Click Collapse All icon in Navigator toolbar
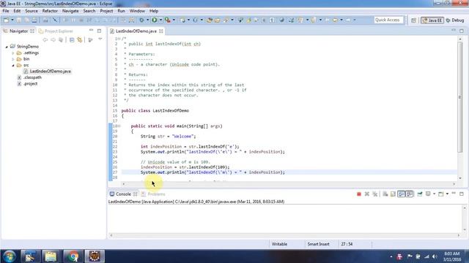 72,39
